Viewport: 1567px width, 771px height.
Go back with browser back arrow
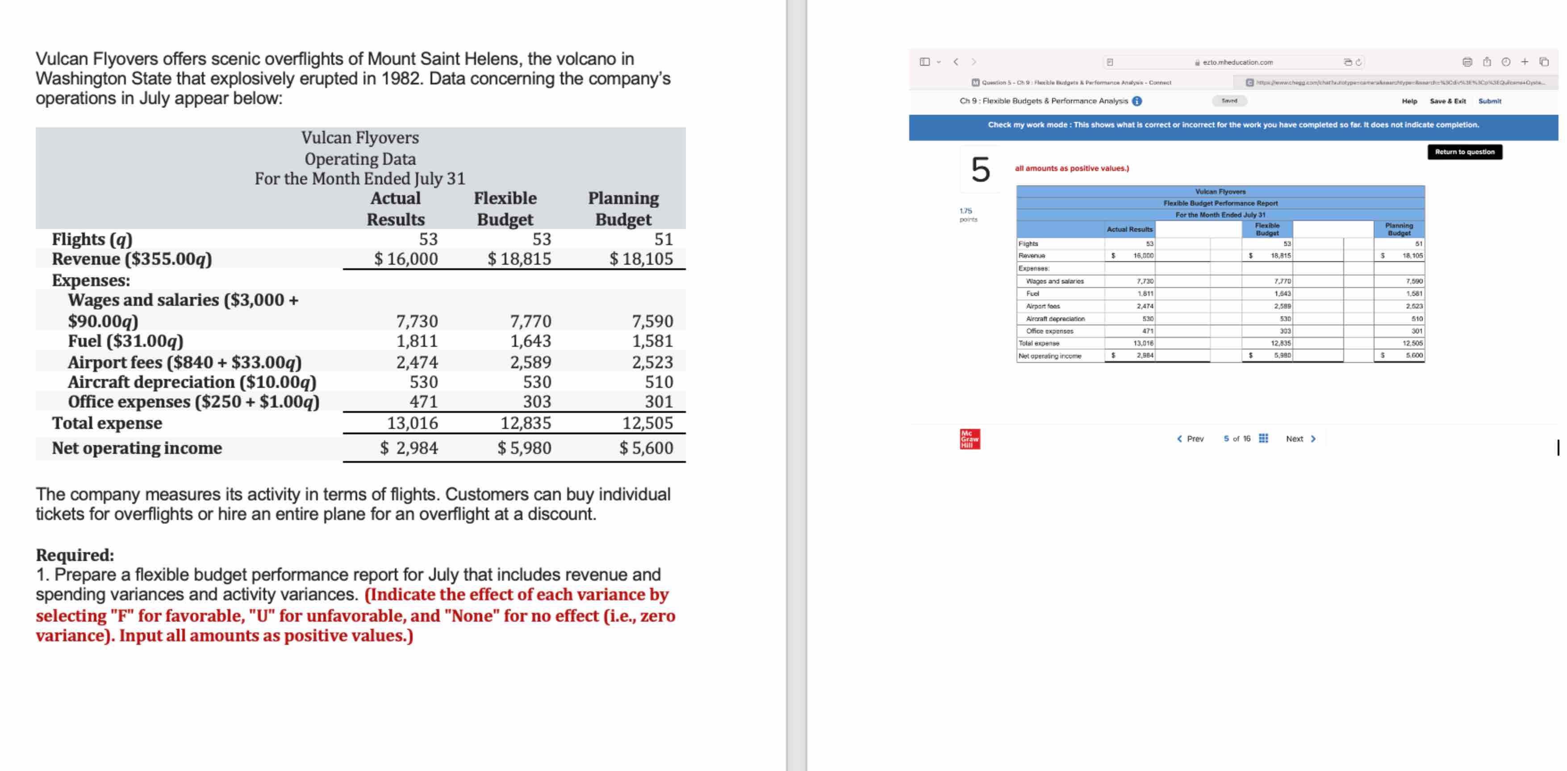[x=956, y=62]
